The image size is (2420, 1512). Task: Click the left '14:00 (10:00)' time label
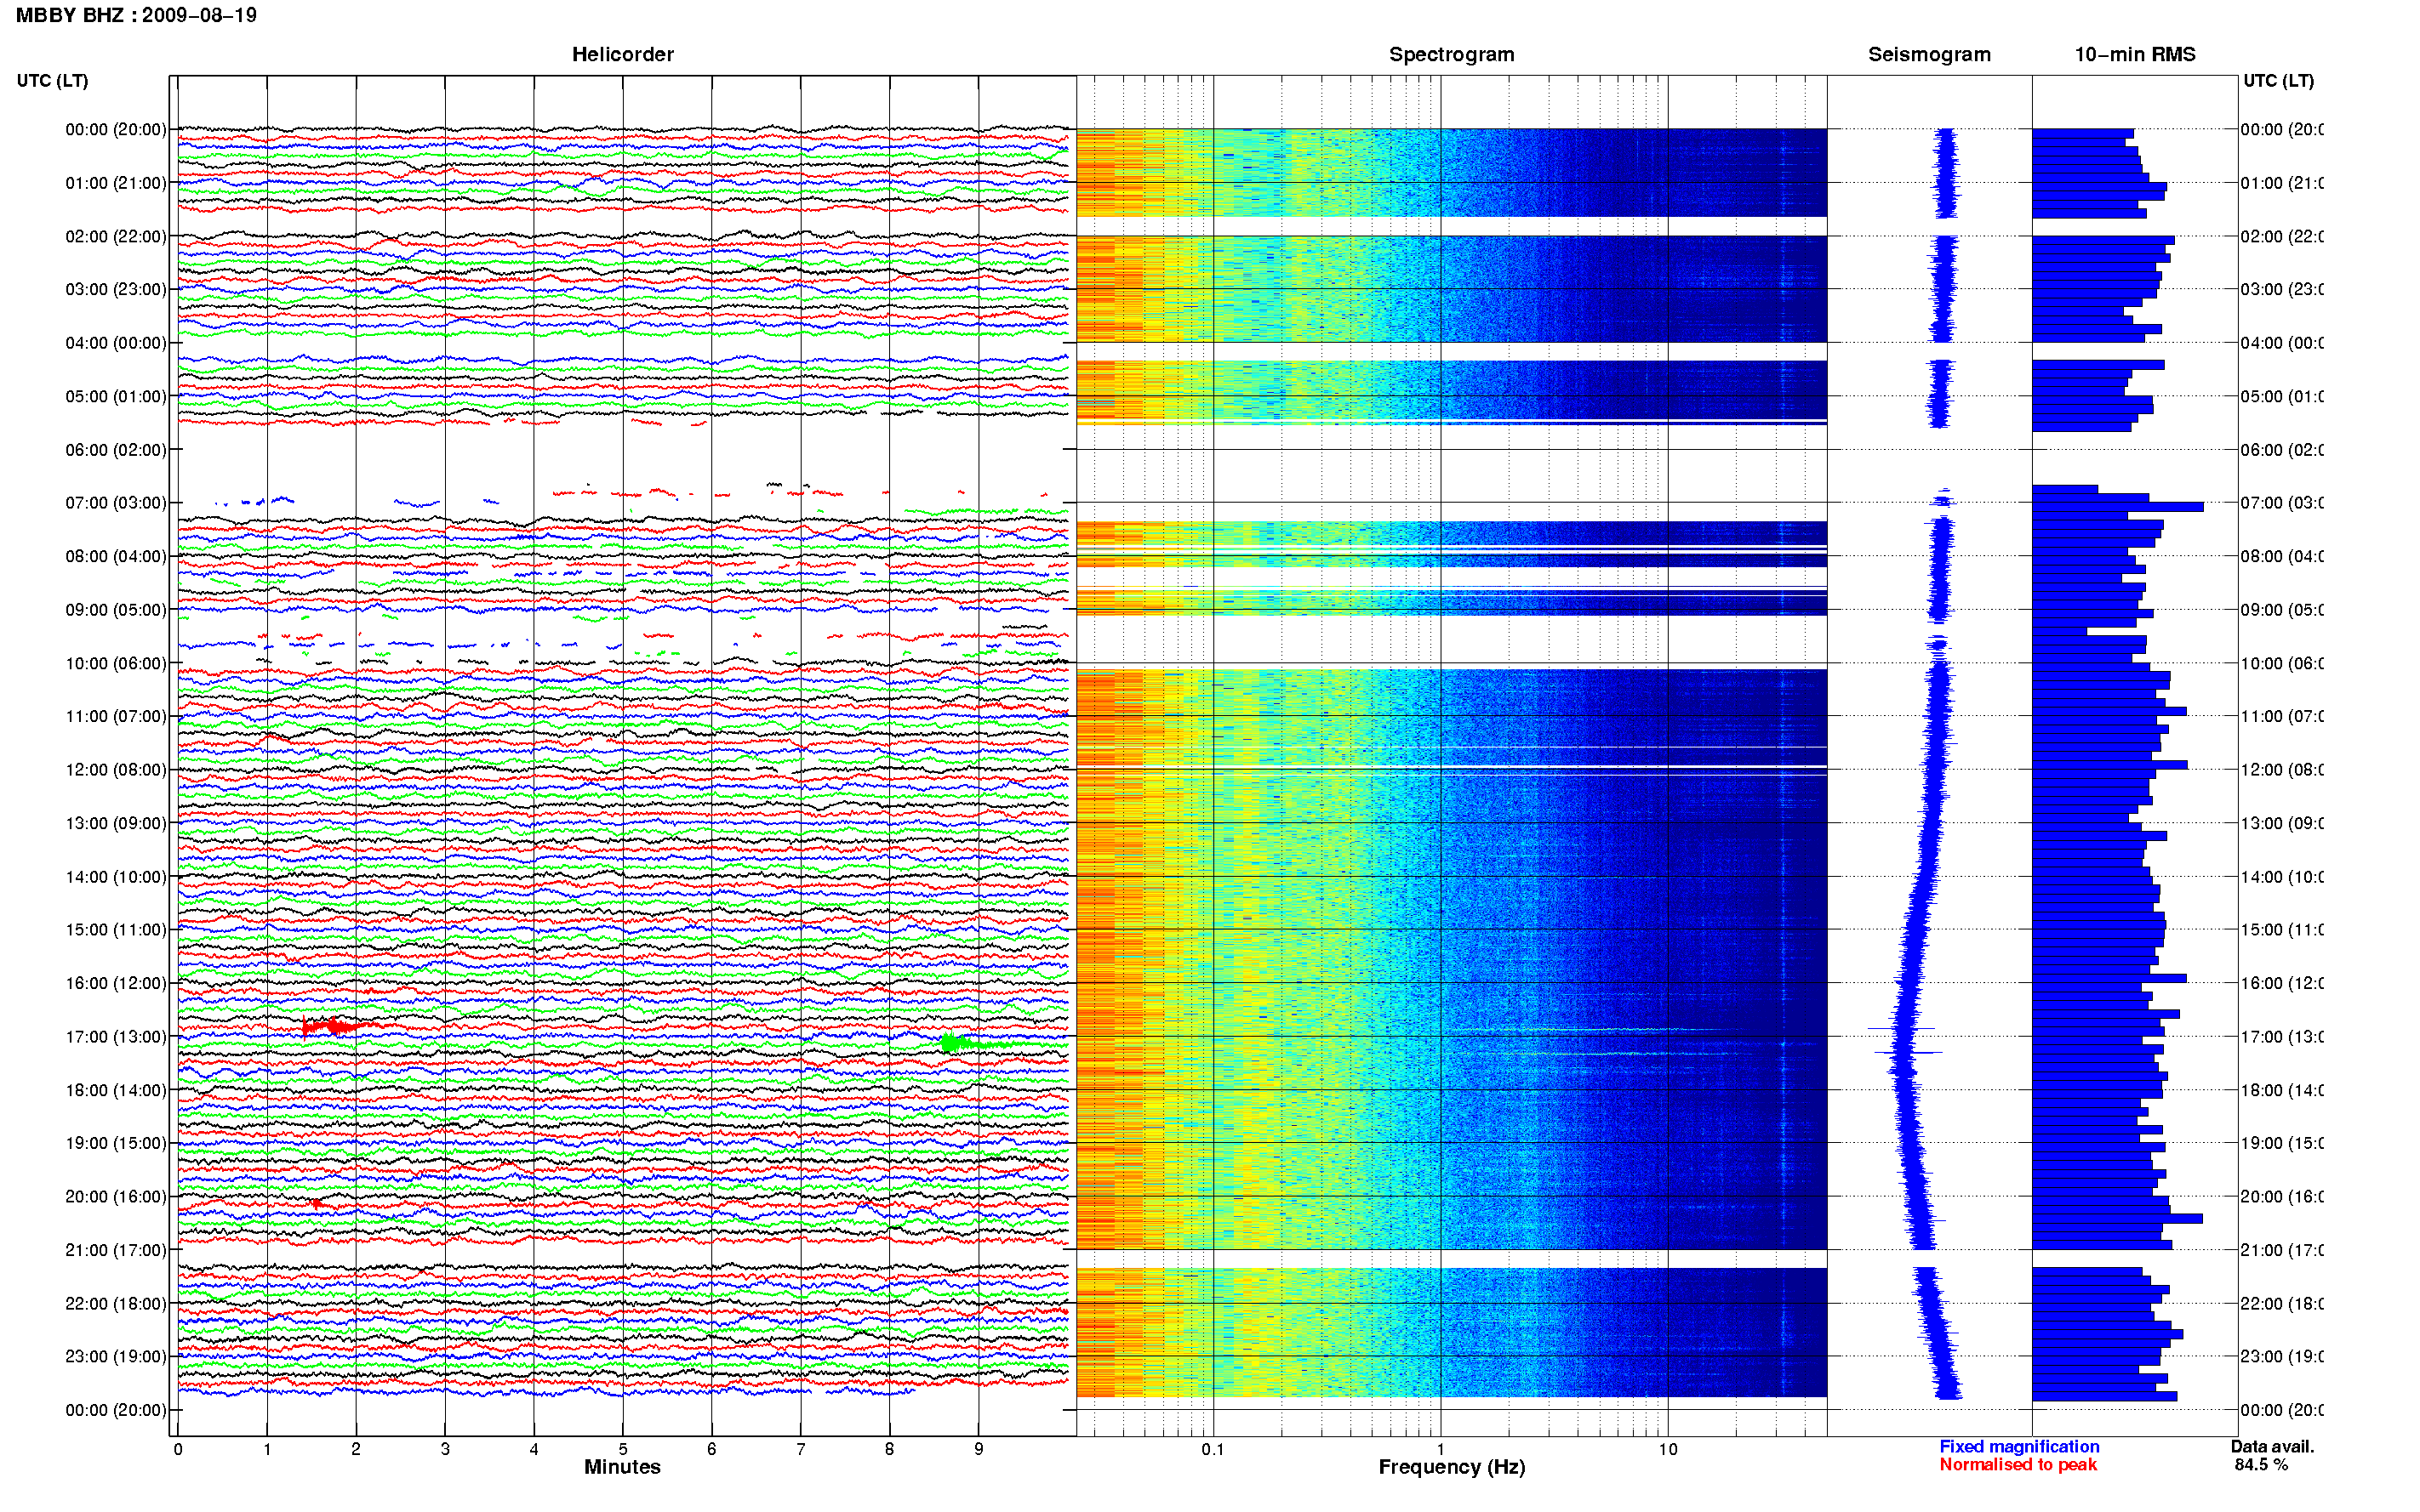pos(115,877)
